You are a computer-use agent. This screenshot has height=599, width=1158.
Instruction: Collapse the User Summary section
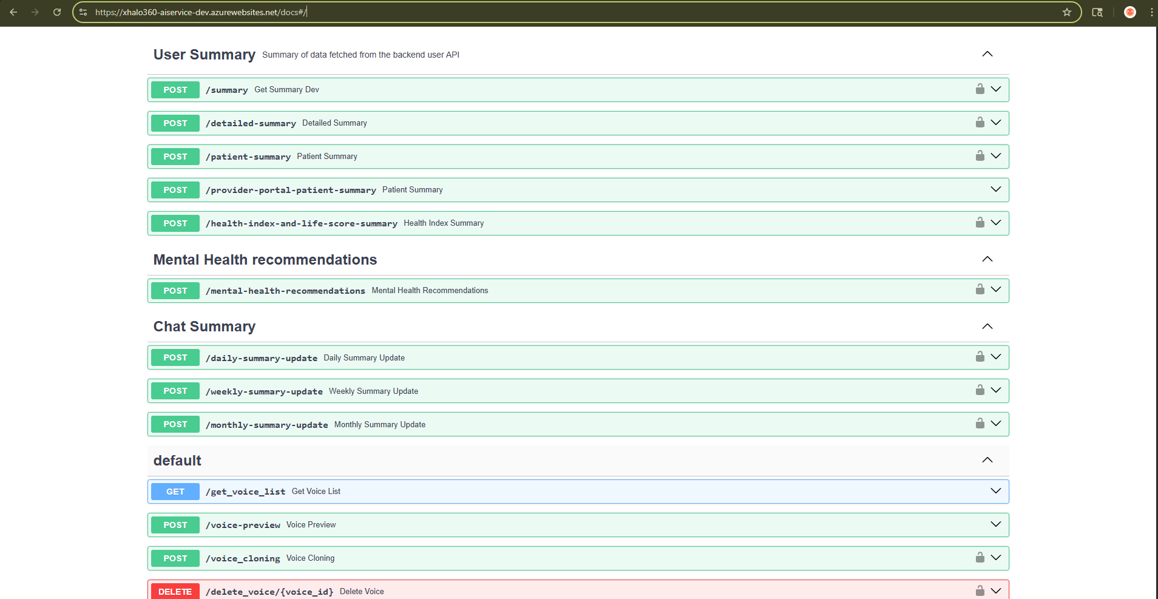coord(987,54)
